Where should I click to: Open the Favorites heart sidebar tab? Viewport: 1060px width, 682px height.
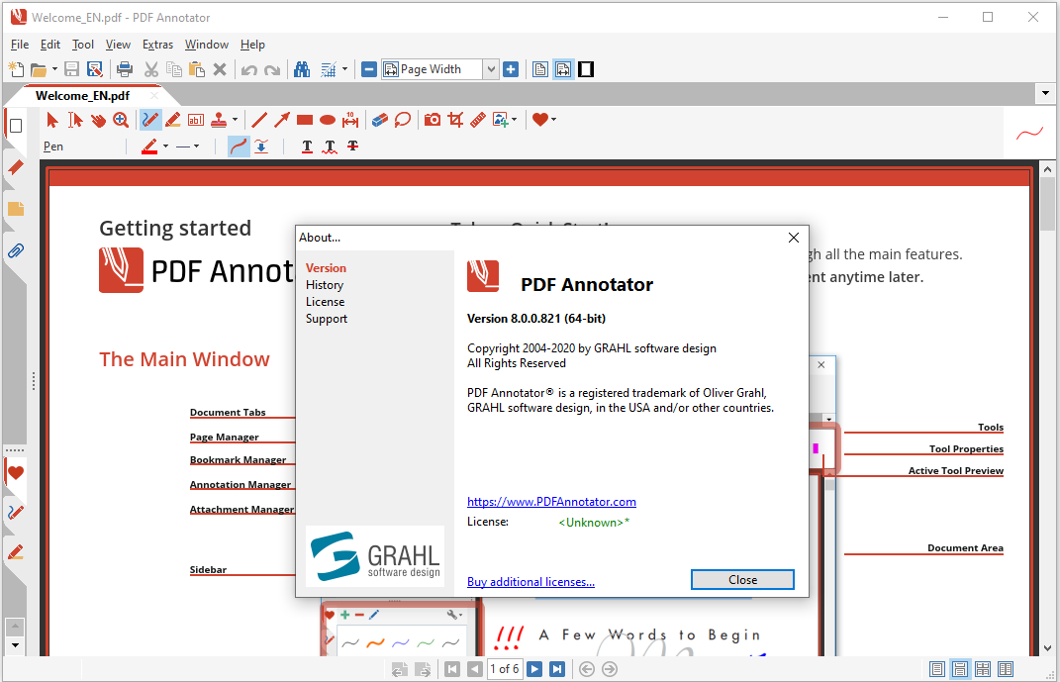(x=16, y=472)
